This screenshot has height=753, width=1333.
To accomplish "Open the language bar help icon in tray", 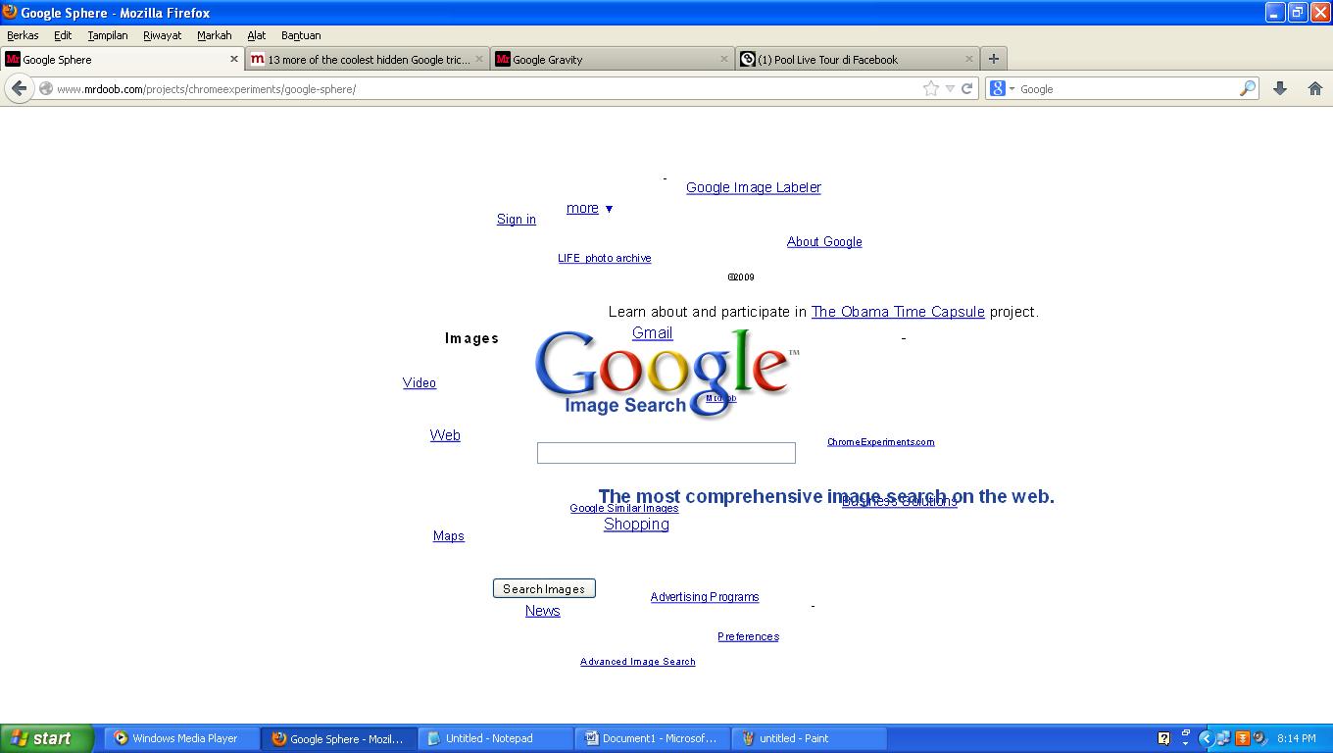I will 1163,738.
